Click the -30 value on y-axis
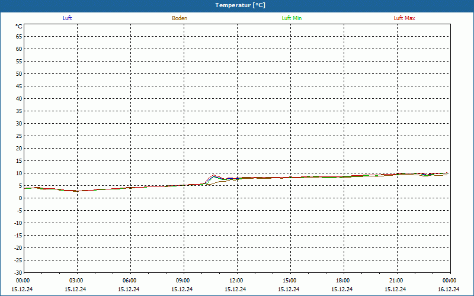Image resolution: width=474 pixels, height=296 pixels. tap(18, 273)
